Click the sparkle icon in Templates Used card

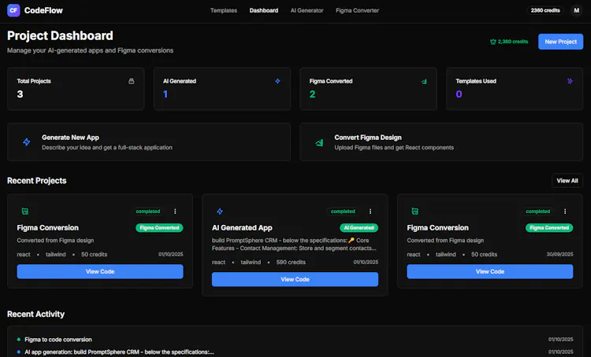(570, 81)
